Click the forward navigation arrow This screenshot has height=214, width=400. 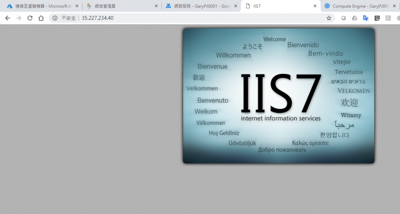[19, 18]
